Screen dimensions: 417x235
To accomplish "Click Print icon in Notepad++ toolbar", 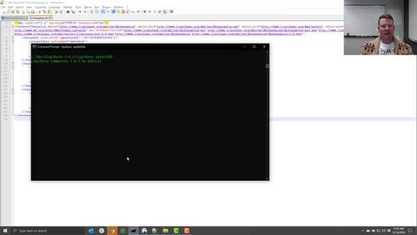I will tap(33, 12).
